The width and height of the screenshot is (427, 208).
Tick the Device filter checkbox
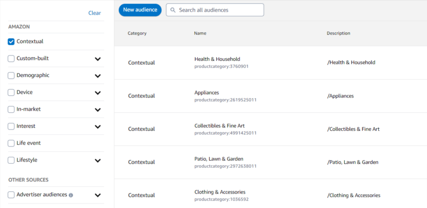[11, 93]
